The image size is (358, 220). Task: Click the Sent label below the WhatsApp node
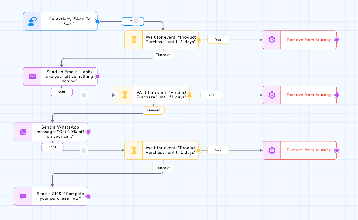pos(52,147)
